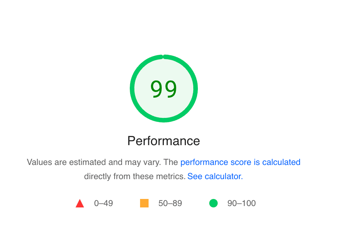Select the "0–49" score range label
The height and width of the screenshot is (240, 339).
click(x=104, y=204)
